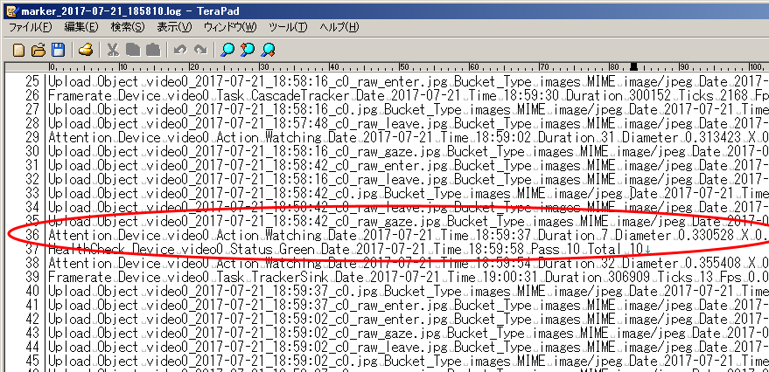Open the ヘルプ(H) menu
The height and width of the screenshot is (372, 769).
tap(339, 27)
